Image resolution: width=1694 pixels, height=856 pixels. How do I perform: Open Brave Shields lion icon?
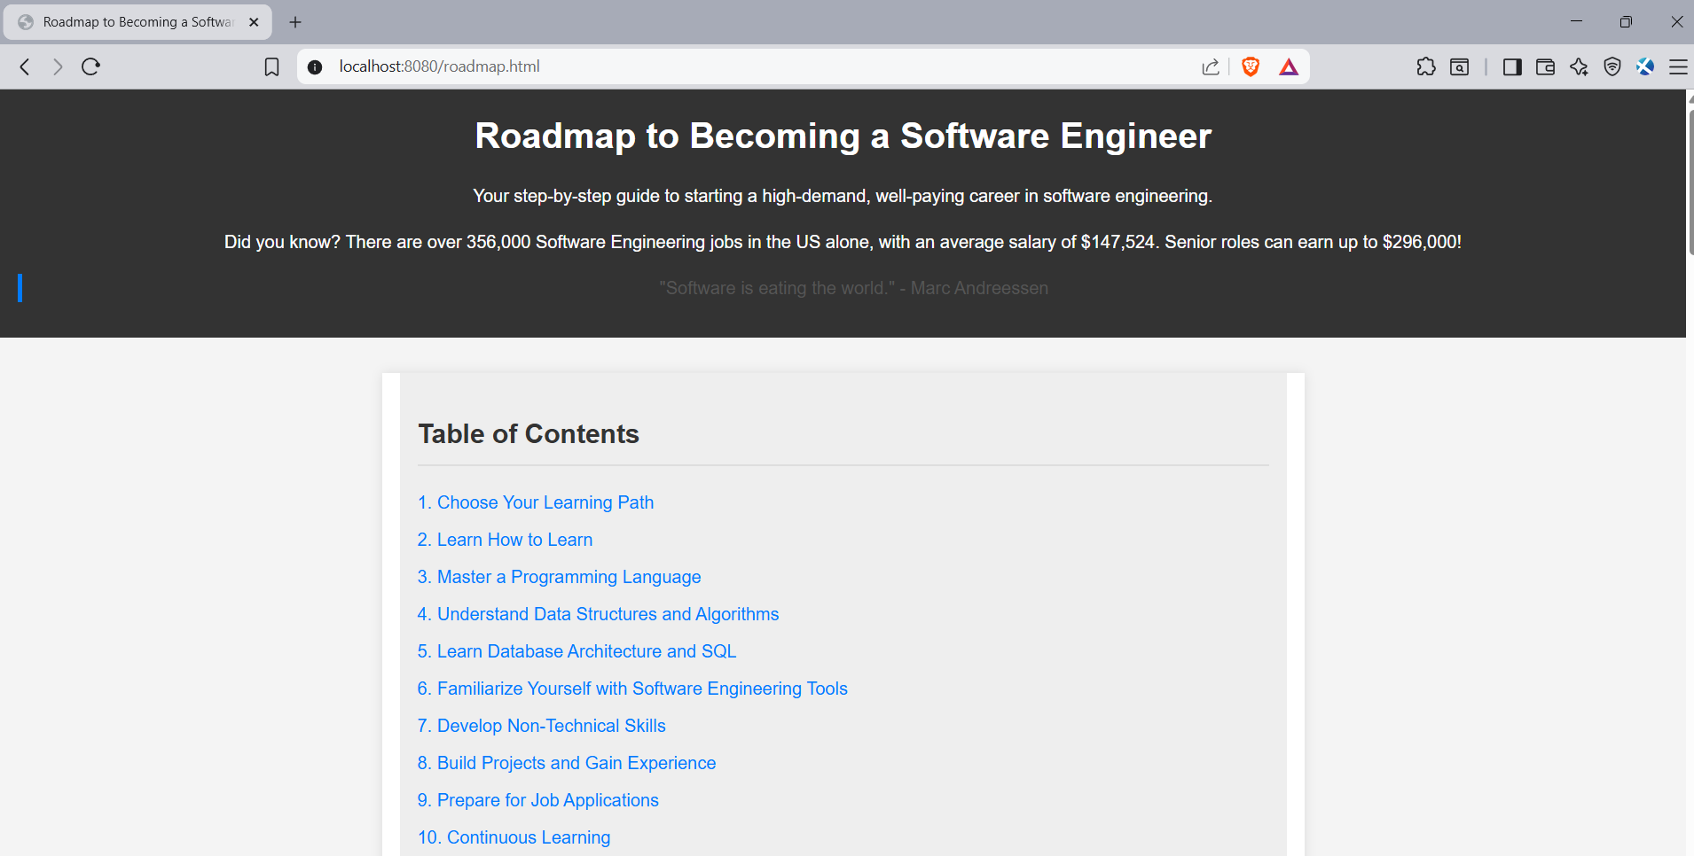coord(1251,66)
